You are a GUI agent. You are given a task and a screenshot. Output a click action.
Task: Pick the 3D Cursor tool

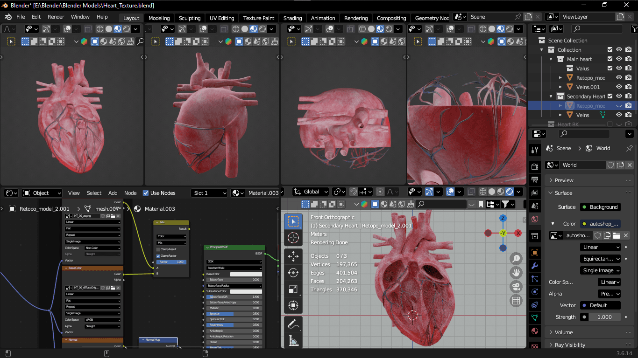[x=293, y=238]
